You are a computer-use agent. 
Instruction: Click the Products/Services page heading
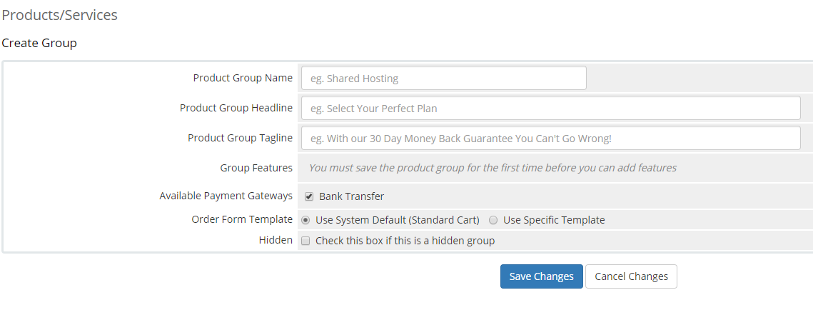[60, 15]
